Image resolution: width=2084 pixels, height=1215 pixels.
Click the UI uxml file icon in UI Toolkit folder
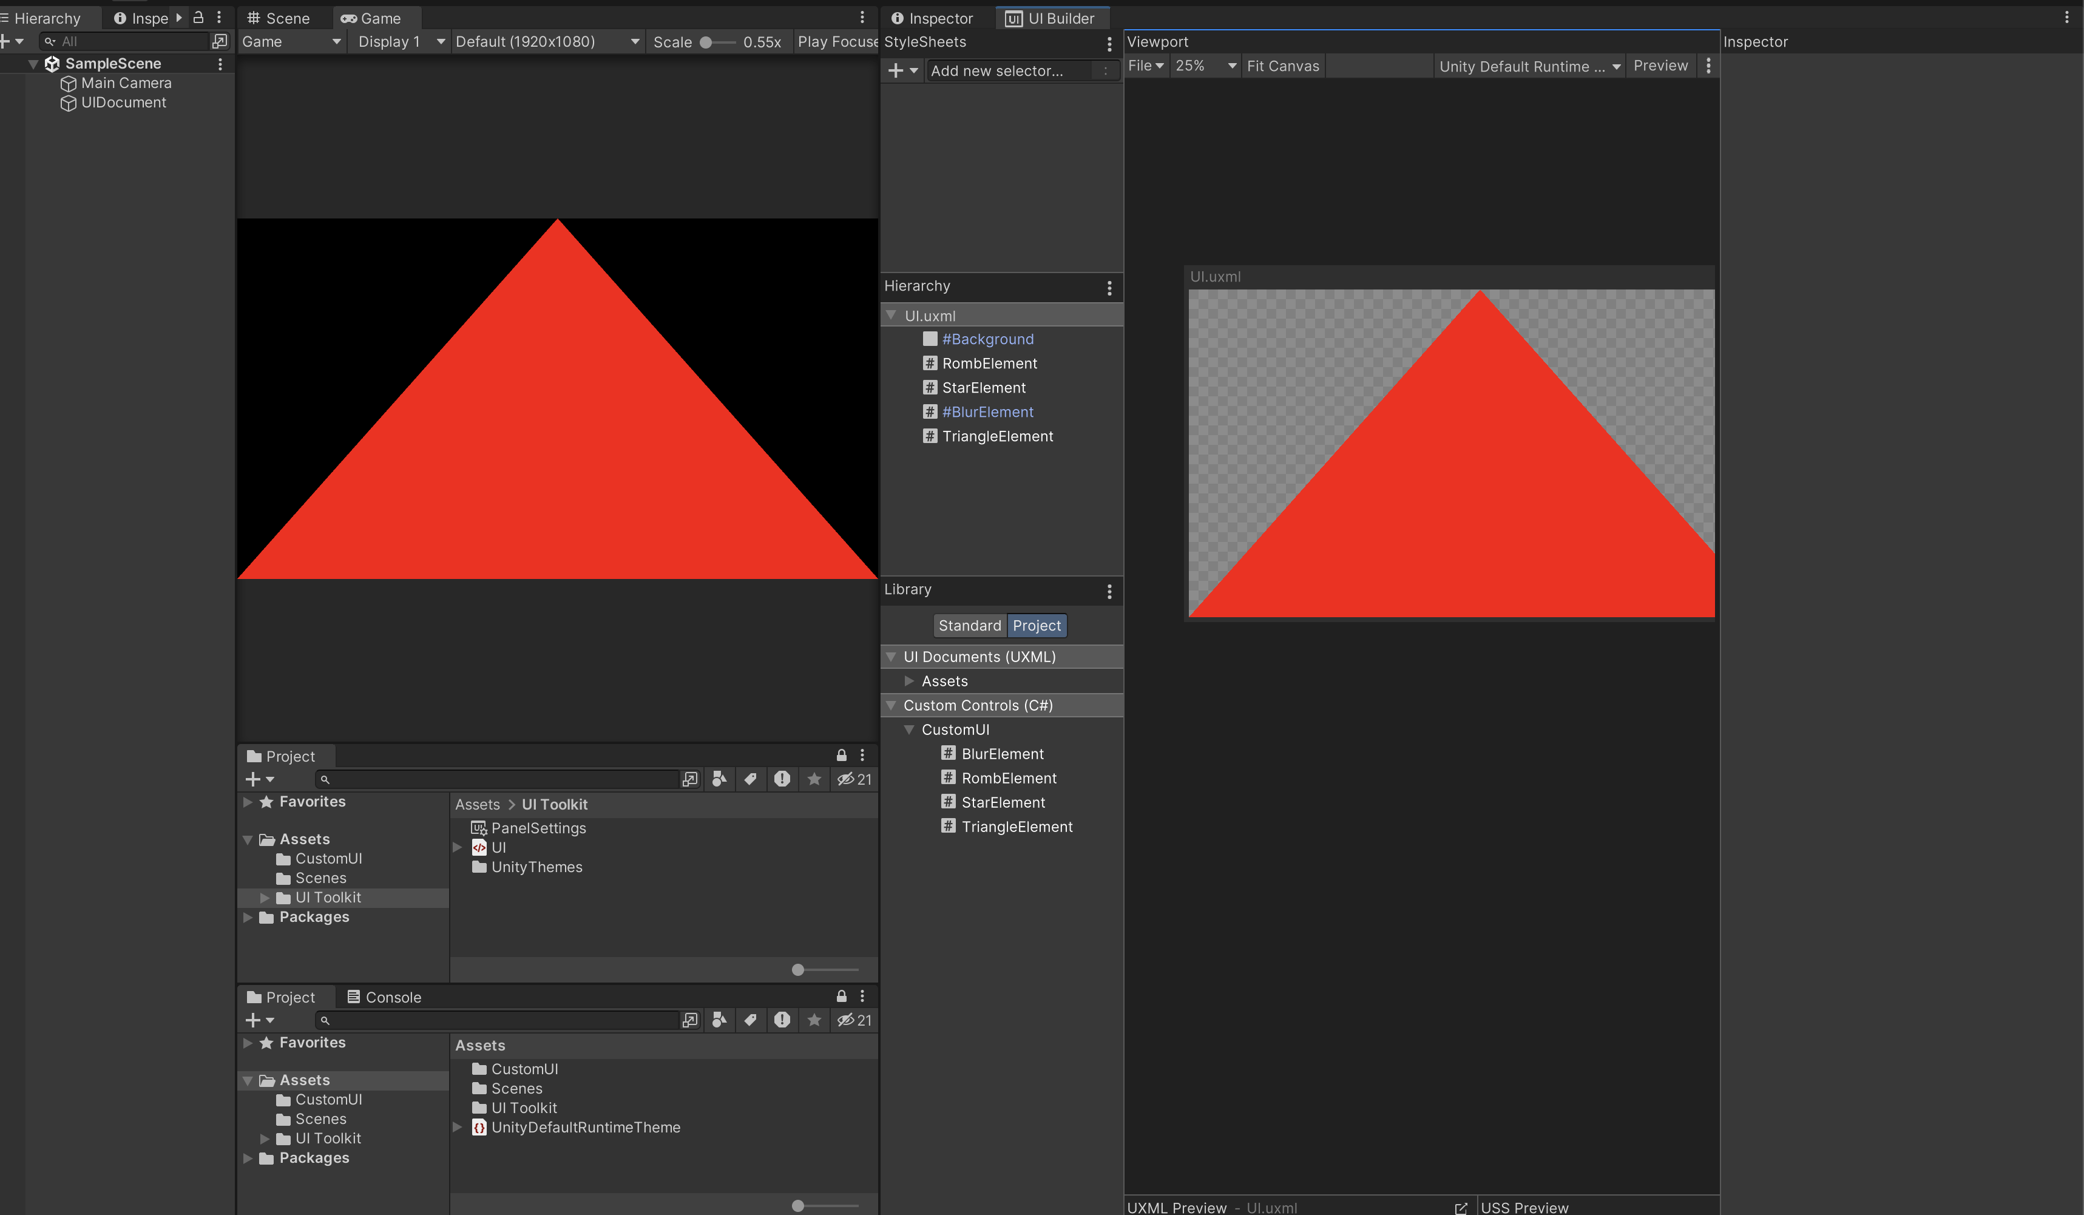click(479, 847)
